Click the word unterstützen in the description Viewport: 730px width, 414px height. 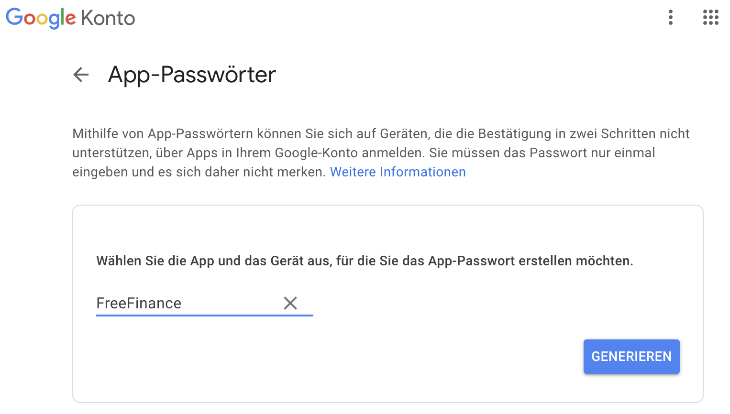tap(111, 153)
